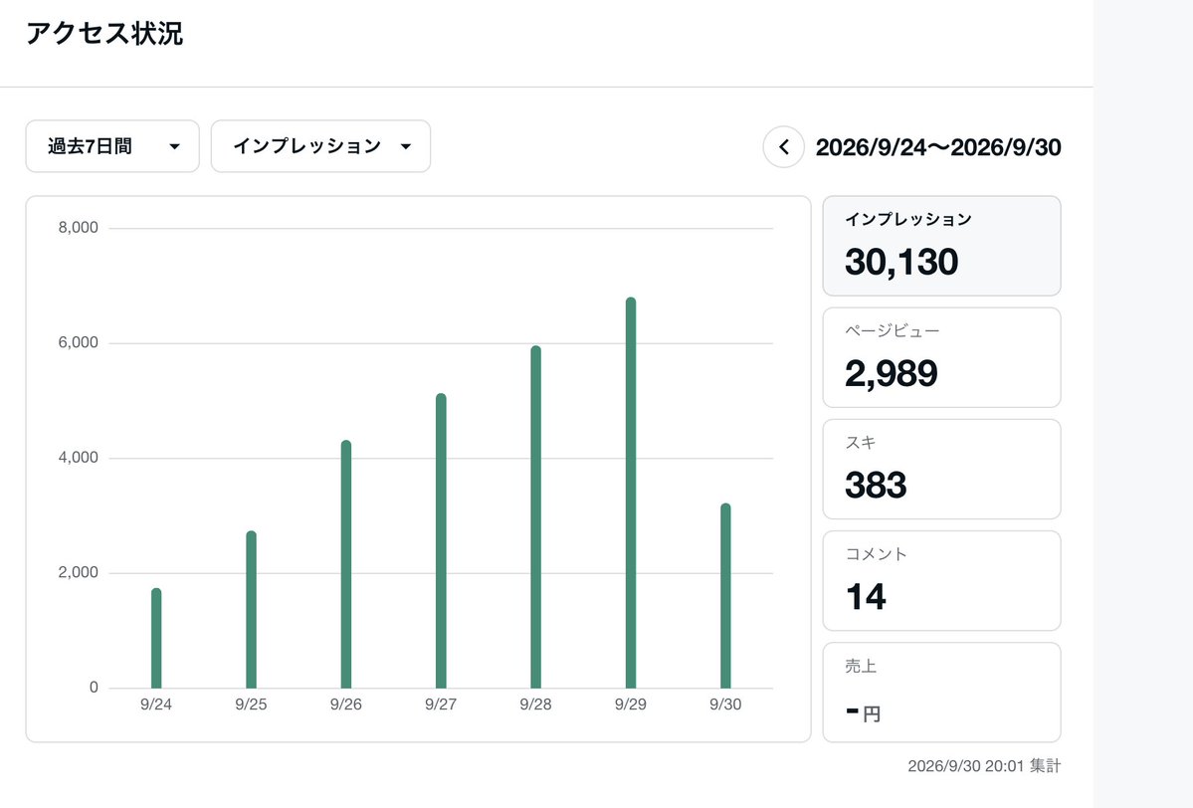1193x808 pixels.
Task: Click the 8,000 y-axis label
Action: coord(79,228)
